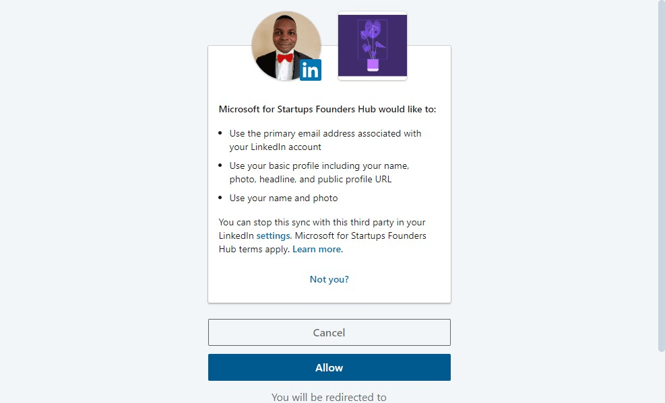The image size is (665, 403).
Task: Click the page's vertical scrollbar
Action: click(x=660, y=175)
